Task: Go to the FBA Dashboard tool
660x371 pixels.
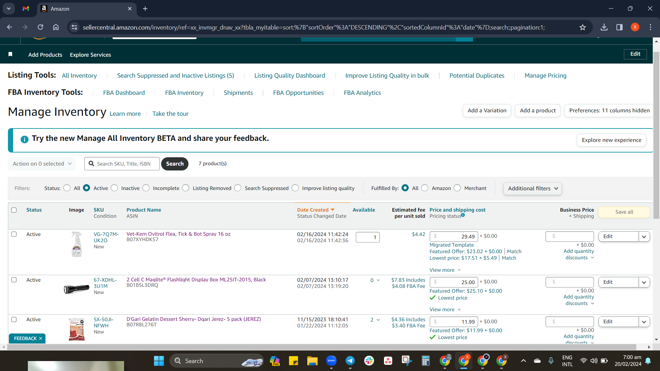Action: [124, 93]
